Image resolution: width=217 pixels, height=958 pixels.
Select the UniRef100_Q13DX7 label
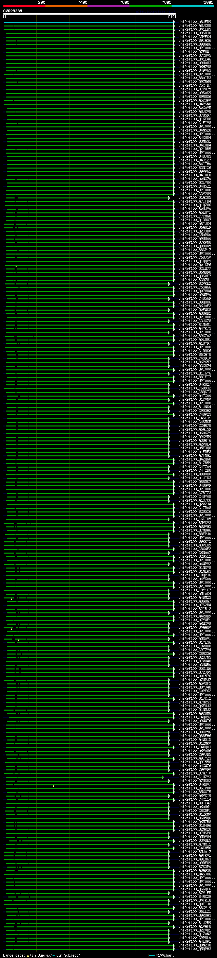click(195, 220)
